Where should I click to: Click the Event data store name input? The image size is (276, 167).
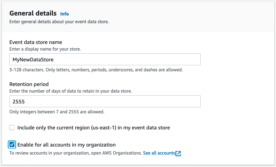[x=105, y=59]
